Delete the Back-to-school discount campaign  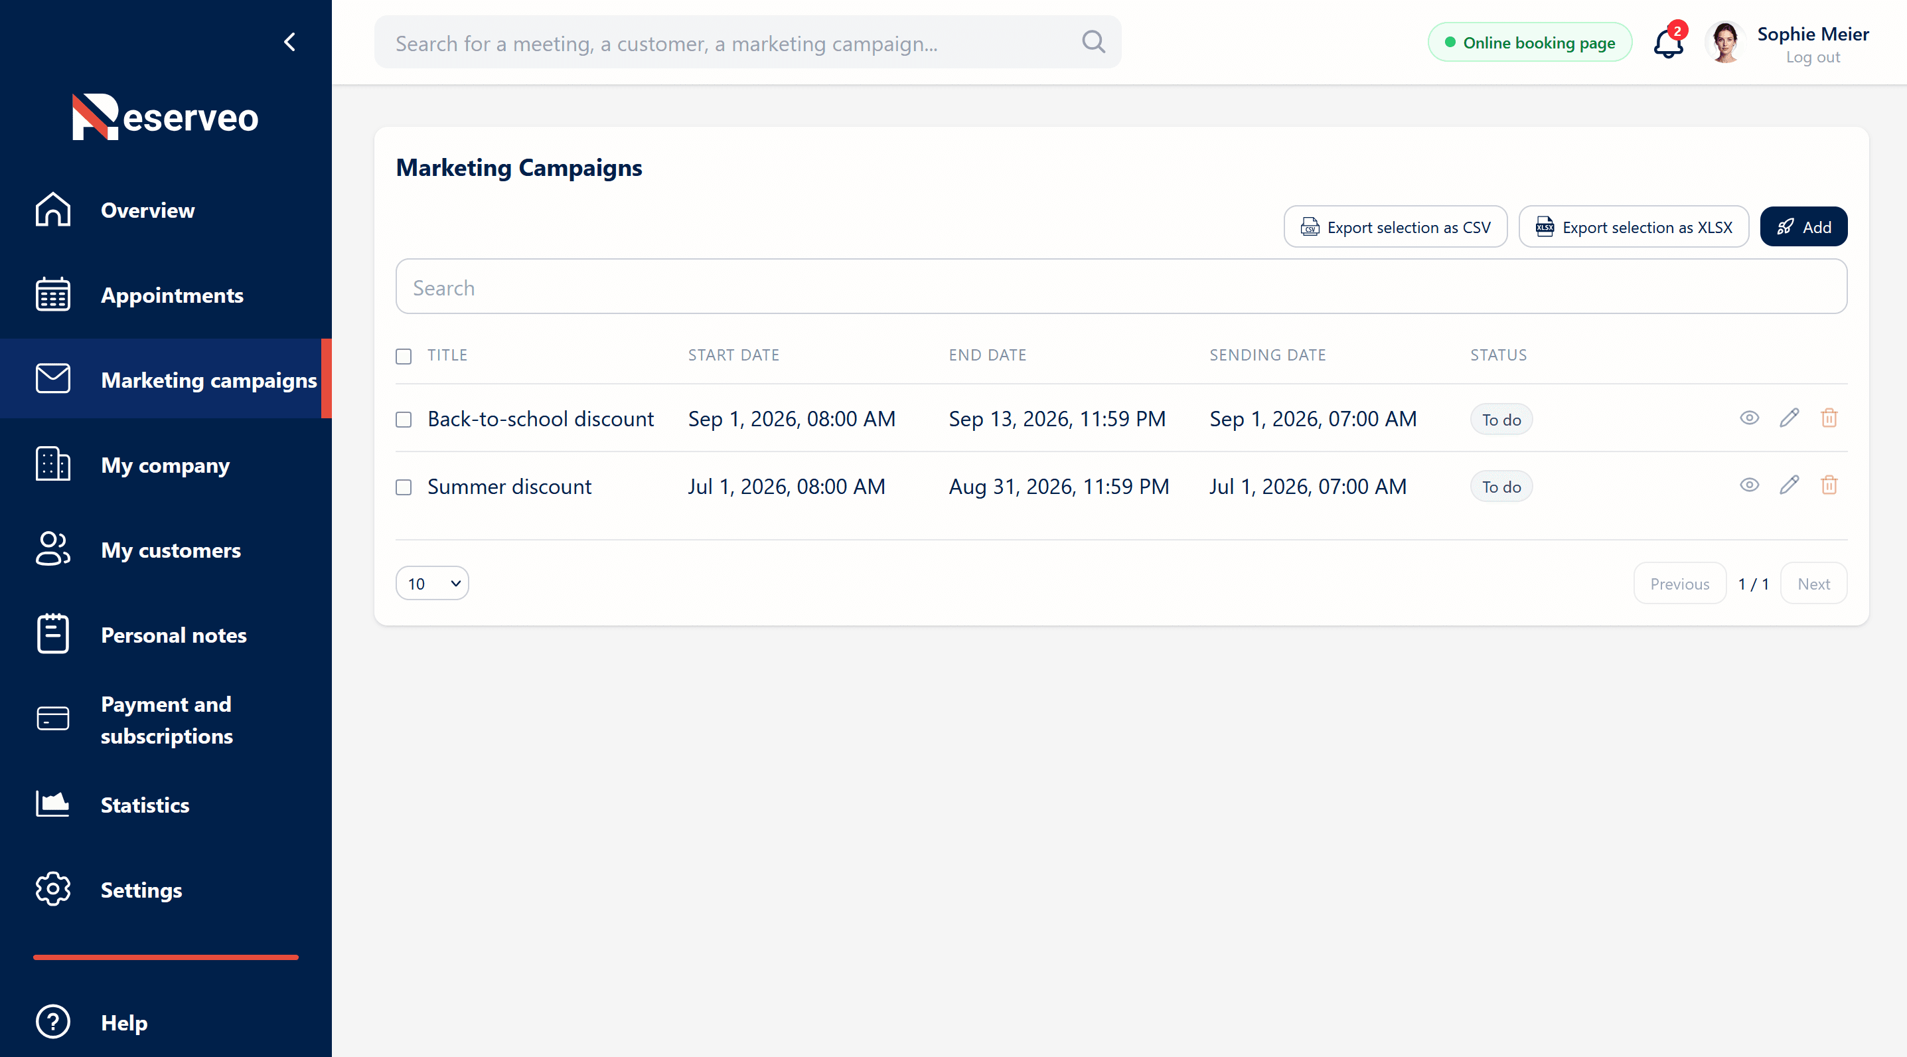click(x=1829, y=418)
